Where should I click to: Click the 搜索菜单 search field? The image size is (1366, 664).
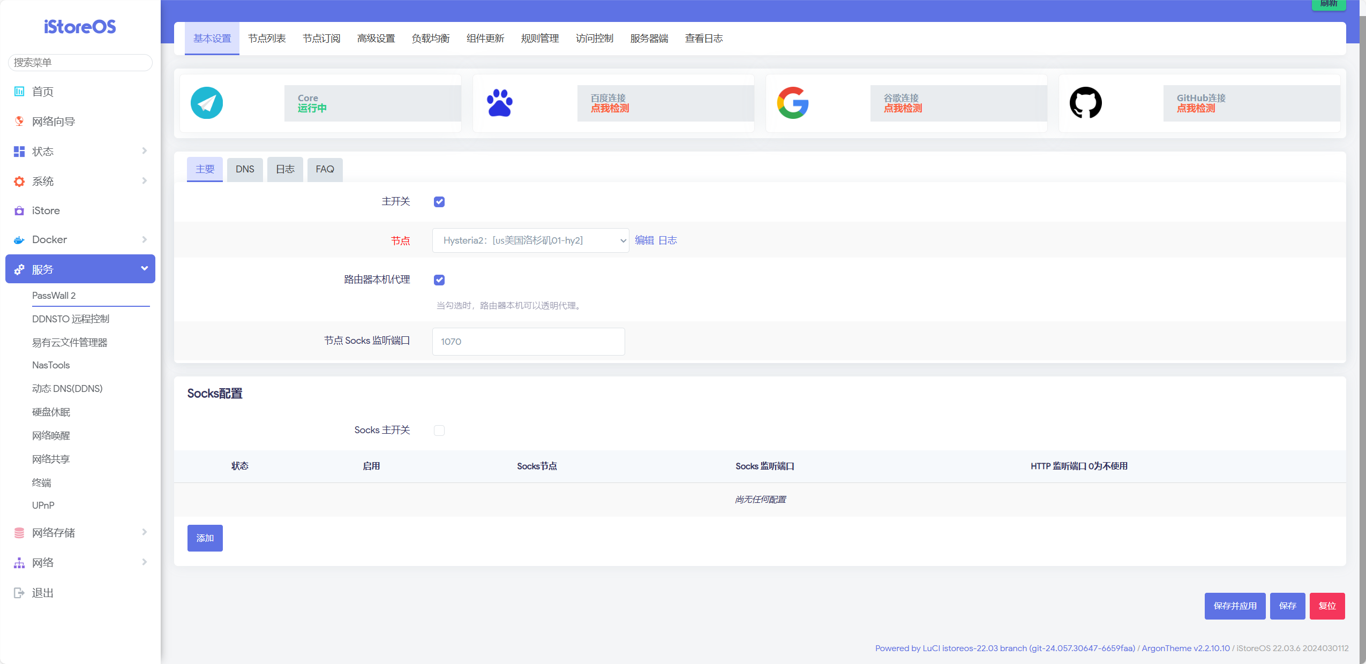[x=80, y=63]
